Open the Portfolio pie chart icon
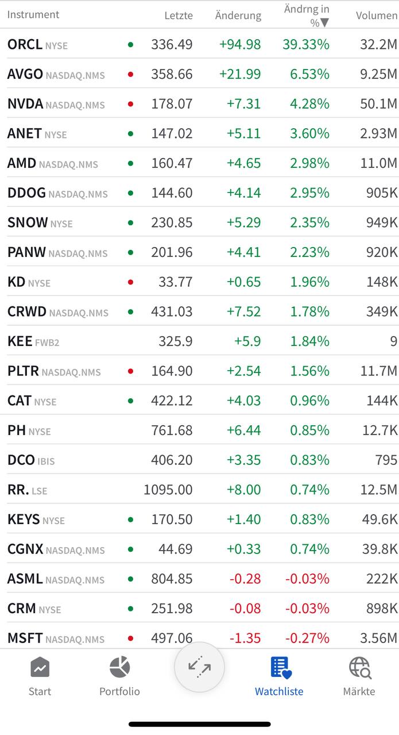 [x=119, y=668]
